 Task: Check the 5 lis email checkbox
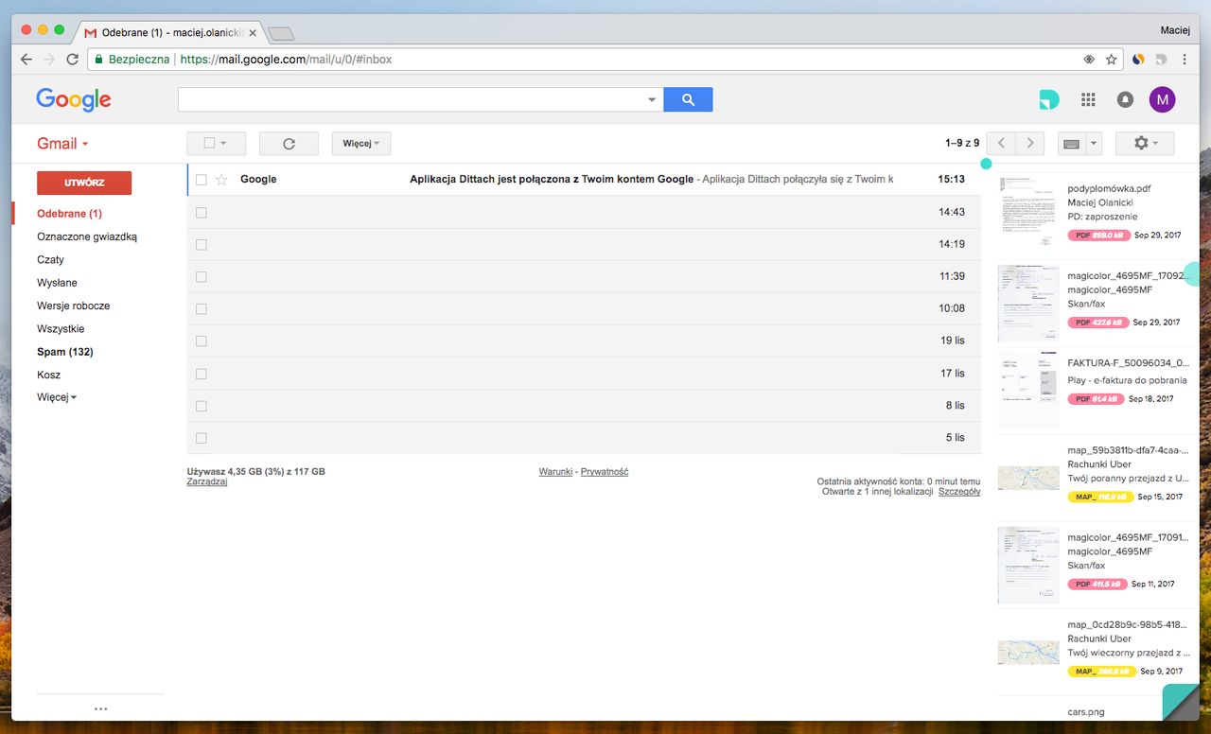tap(201, 437)
